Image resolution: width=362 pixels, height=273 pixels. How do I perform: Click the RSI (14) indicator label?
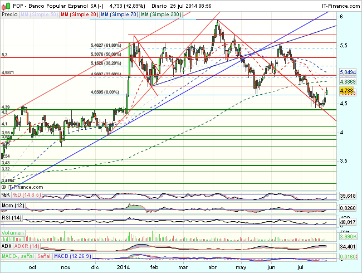12,218
